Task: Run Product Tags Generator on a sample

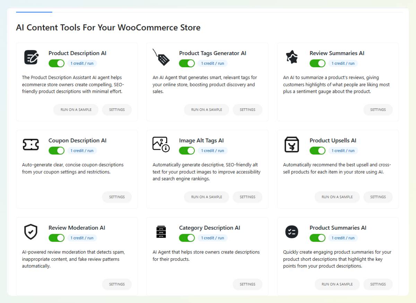Action: (x=207, y=110)
